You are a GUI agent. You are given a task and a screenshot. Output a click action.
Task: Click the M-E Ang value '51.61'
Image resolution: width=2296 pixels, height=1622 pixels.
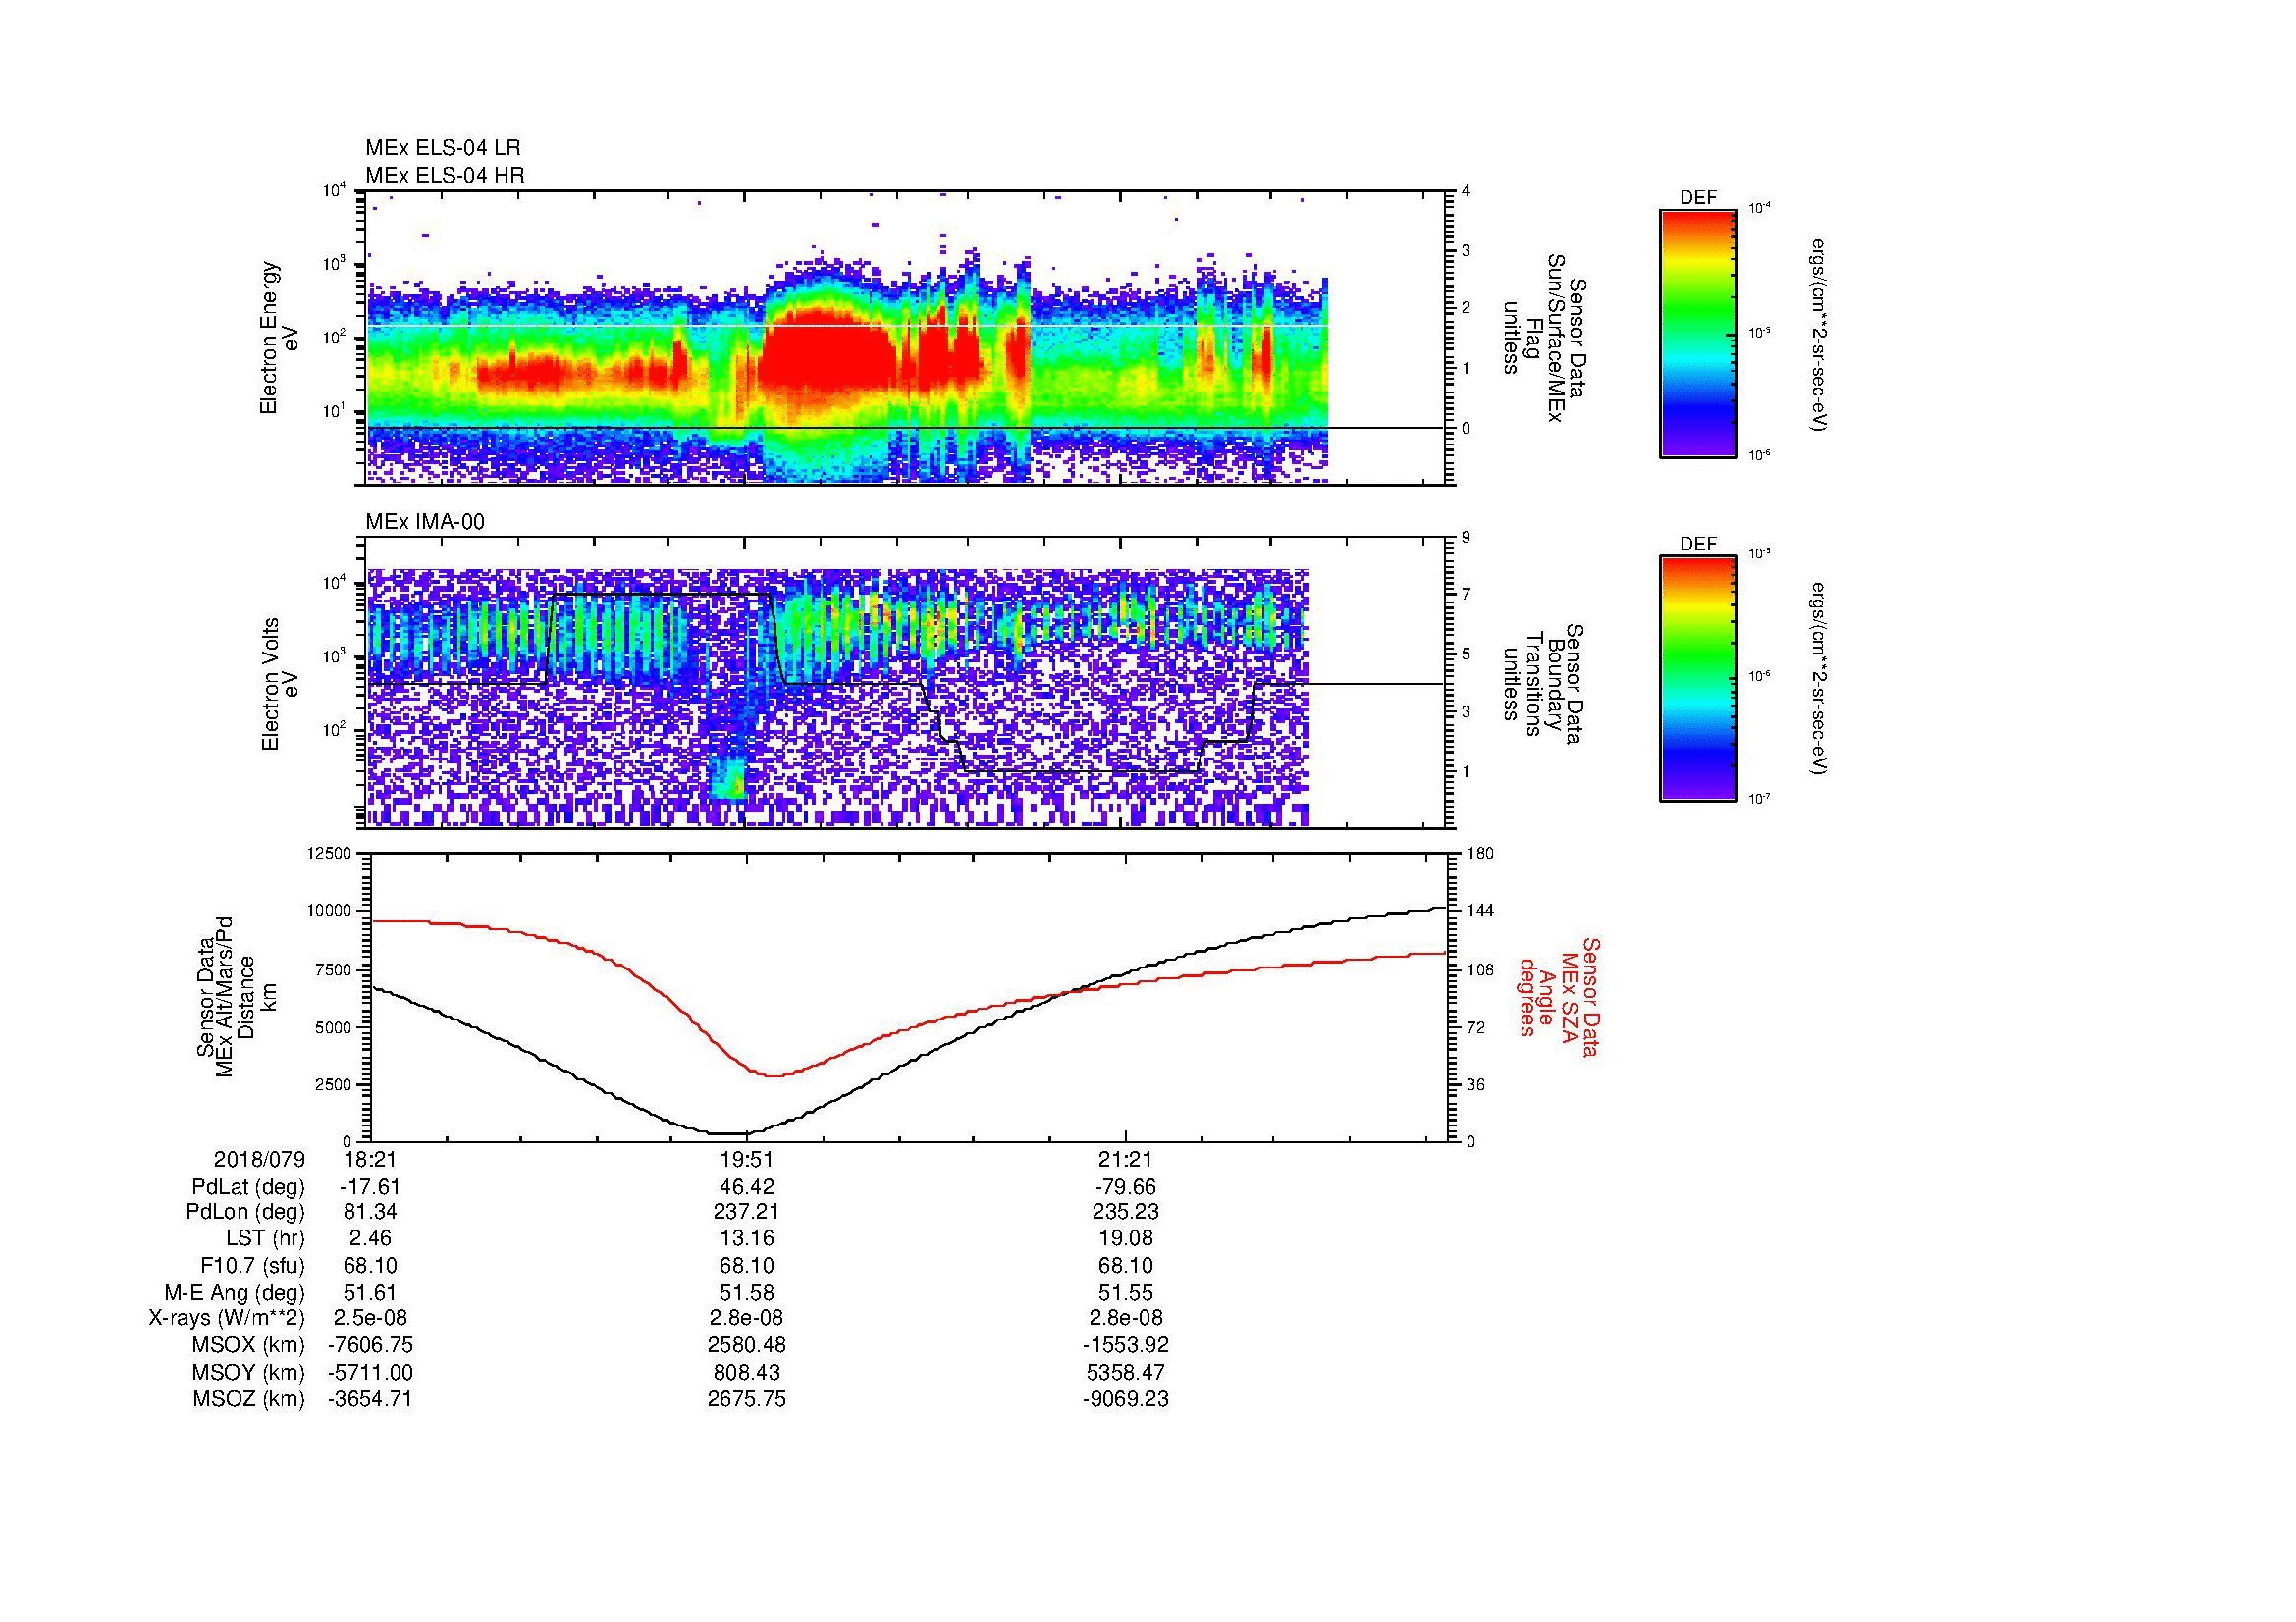coord(370,1292)
